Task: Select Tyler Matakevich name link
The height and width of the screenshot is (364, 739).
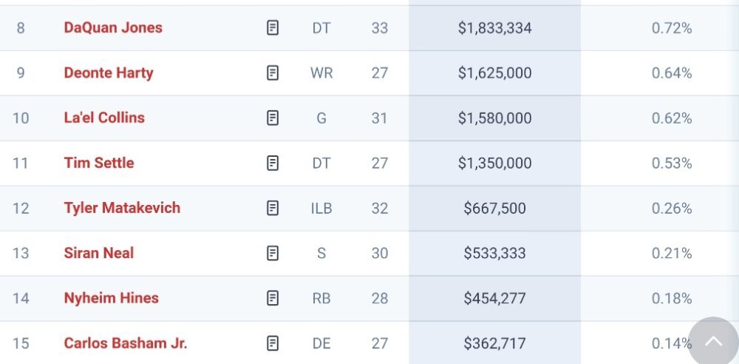Action: pyautogui.click(x=122, y=208)
